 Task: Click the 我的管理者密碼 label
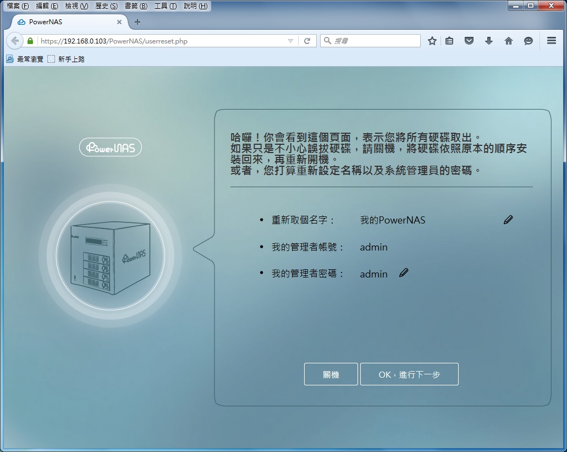[x=307, y=274]
